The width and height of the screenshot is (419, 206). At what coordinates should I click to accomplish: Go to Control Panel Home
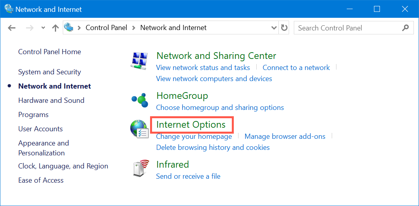[x=49, y=52]
